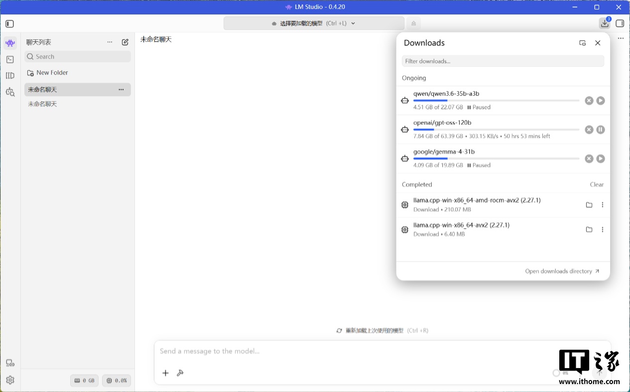Click the 聊天列表 header text
Screen dimensions: 630x392
coord(39,42)
